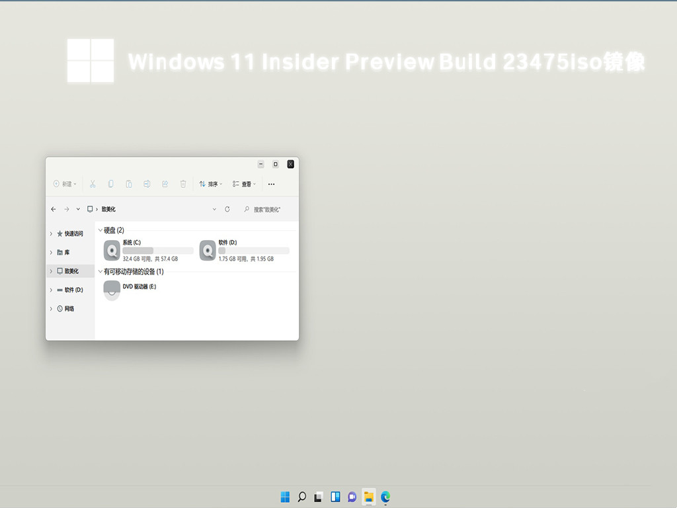Click the Rename icon in the toolbar
The width and height of the screenshot is (677, 508).
(x=147, y=183)
